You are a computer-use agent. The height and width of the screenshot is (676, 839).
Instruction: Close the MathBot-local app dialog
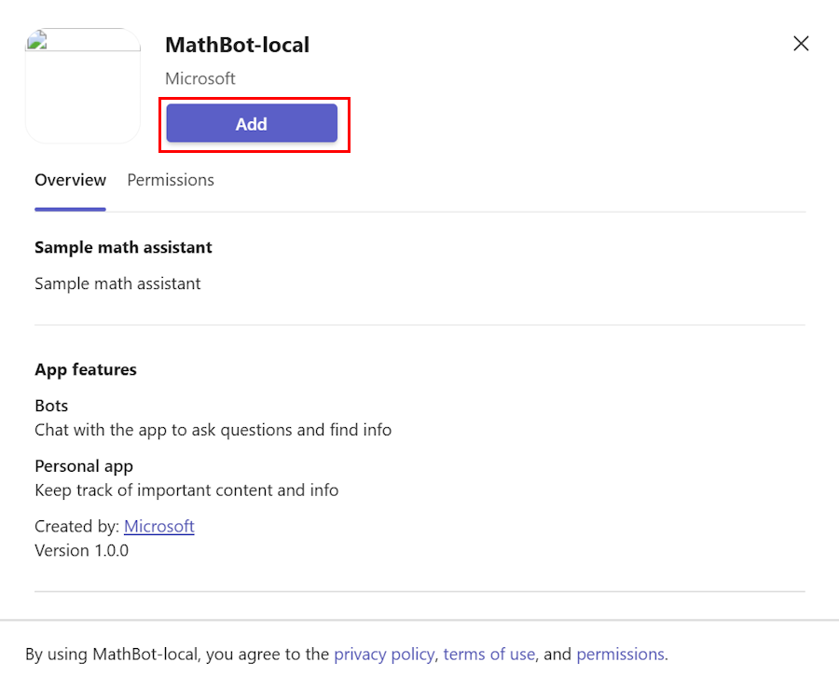(801, 43)
